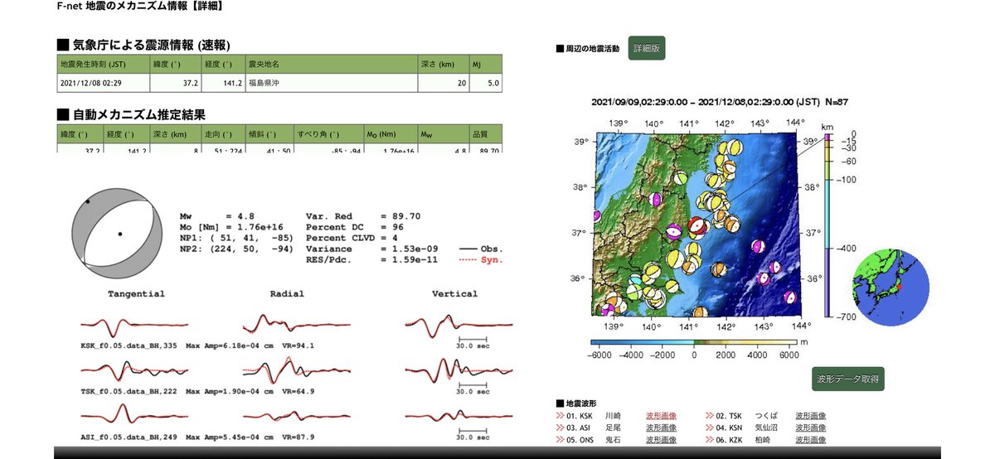Image resolution: width=995 pixels, height=459 pixels.
Task: Open the 詳細版 detailed activity view
Action: click(647, 48)
